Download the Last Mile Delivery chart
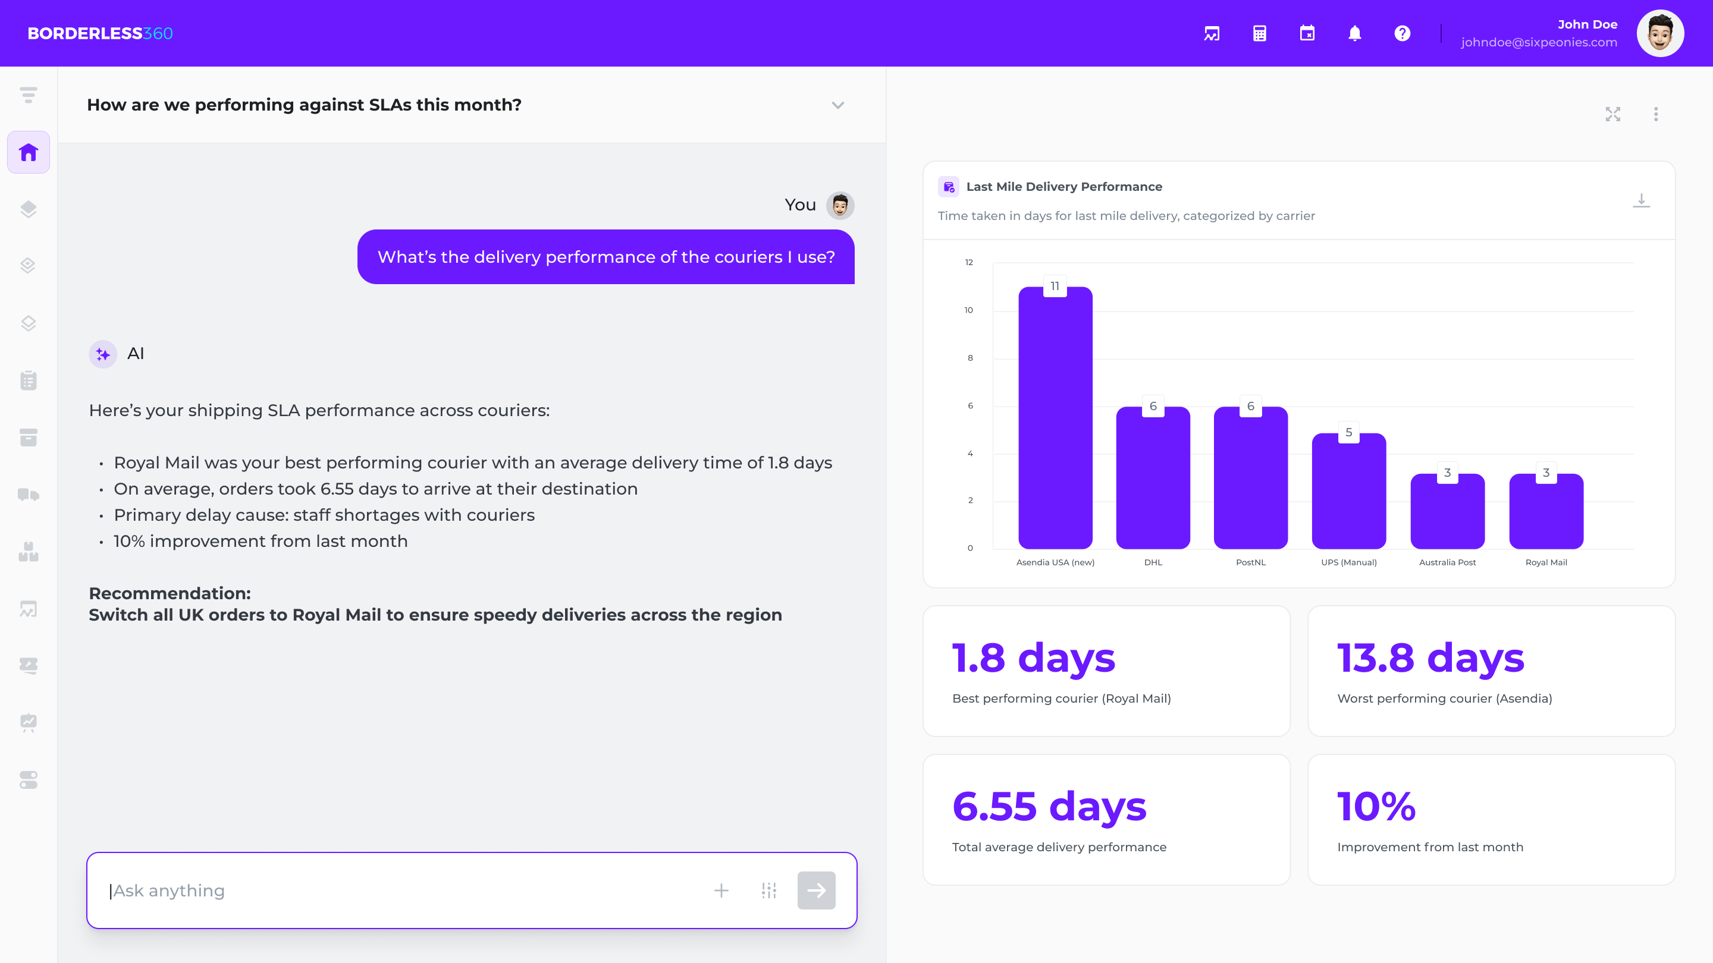This screenshot has height=963, width=1713. tap(1641, 200)
